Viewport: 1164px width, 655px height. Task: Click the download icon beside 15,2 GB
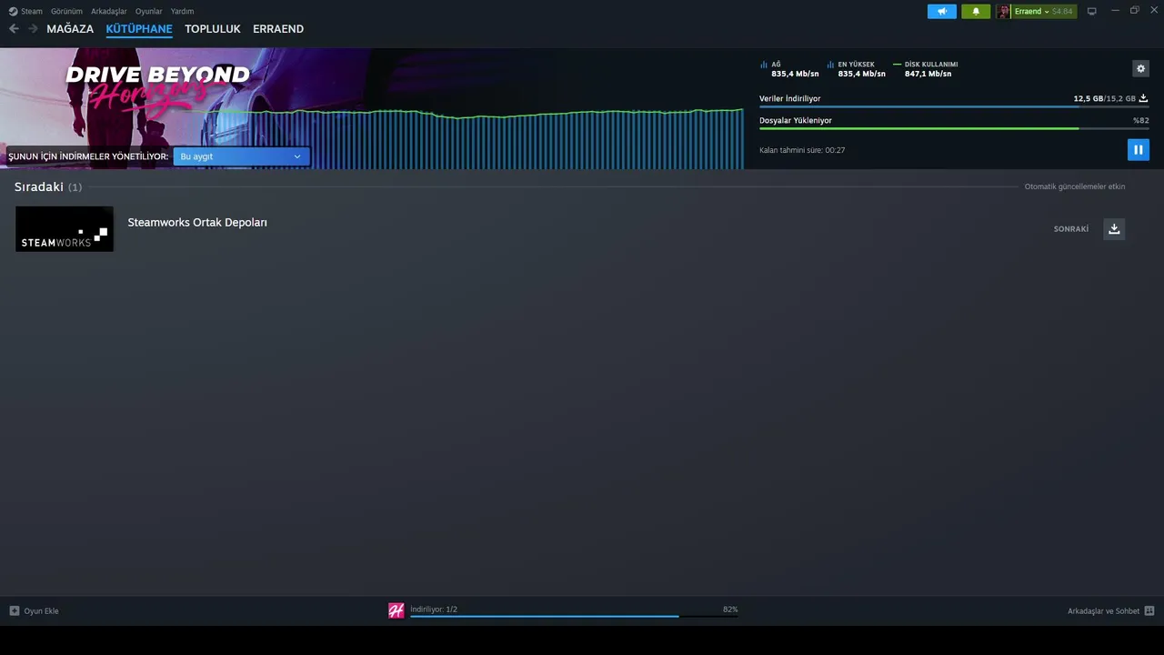1143,98
